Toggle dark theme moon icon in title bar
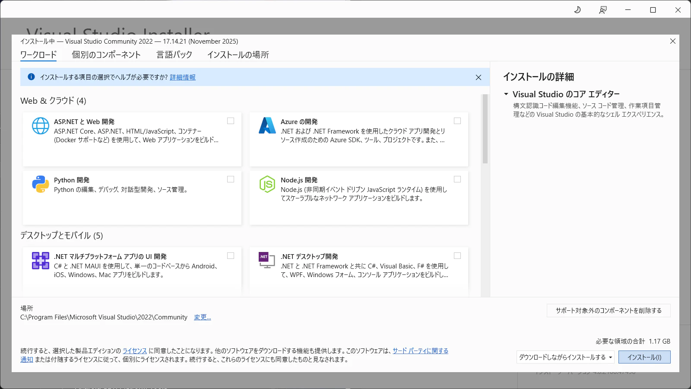The width and height of the screenshot is (691, 389). tap(577, 10)
